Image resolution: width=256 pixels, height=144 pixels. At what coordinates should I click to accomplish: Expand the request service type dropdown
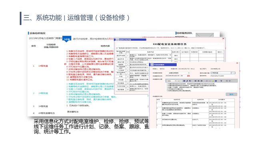[x=178, y=73]
